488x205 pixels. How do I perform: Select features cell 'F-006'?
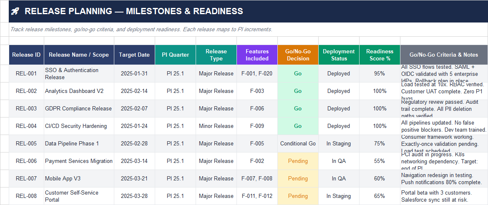pyautogui.click(x=257, y=109)
